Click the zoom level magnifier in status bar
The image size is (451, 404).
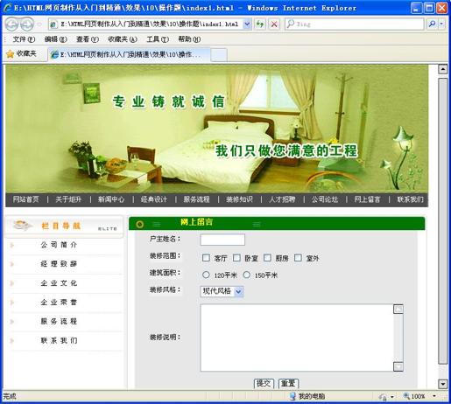406,396
